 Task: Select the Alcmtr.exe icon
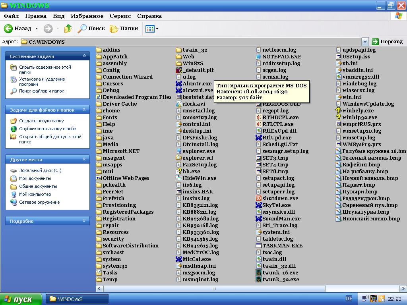pyautogui.click(x=178, y=83)
